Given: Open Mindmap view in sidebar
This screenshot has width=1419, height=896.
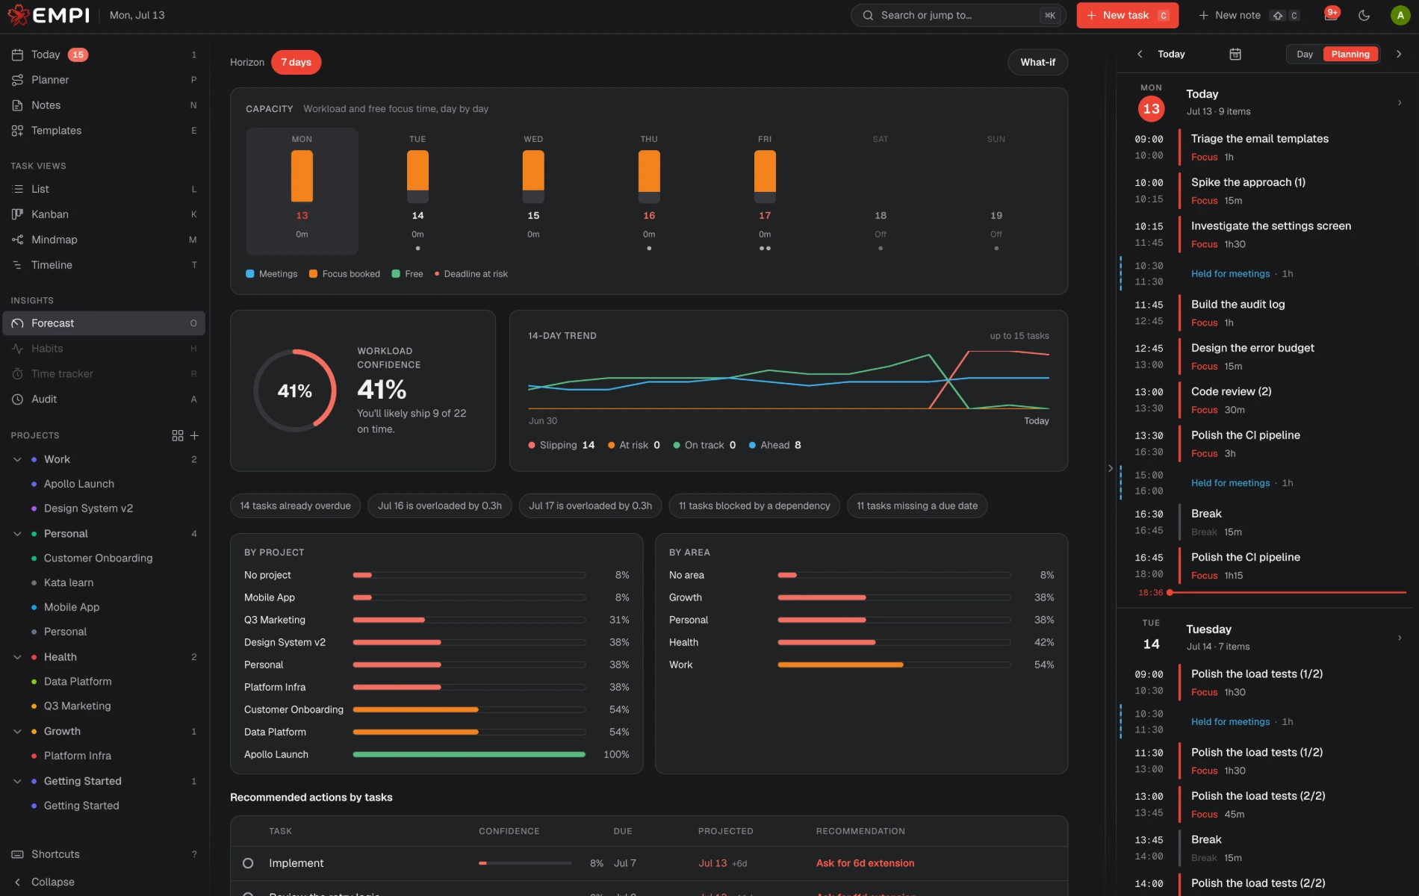Looking at the screenshot, I should (105, 240).
